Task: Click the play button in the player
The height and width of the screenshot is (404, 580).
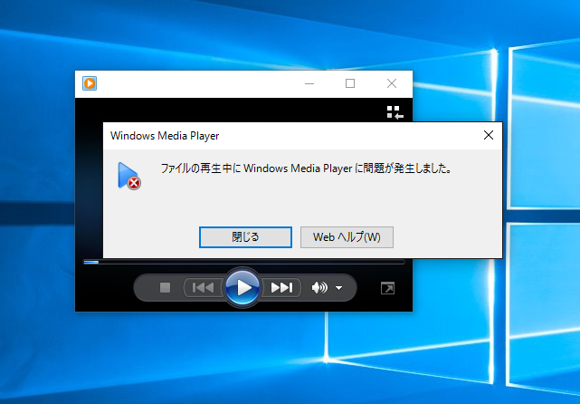Action: 242,288
